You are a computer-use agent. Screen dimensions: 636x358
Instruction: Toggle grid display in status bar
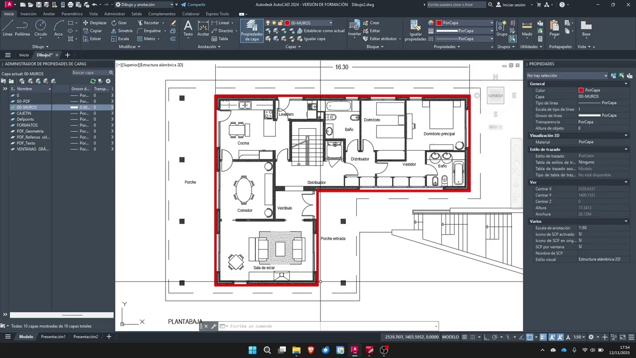coord(465,337)
